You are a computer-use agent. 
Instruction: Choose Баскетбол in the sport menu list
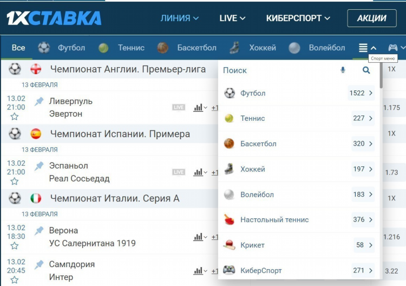299,144
